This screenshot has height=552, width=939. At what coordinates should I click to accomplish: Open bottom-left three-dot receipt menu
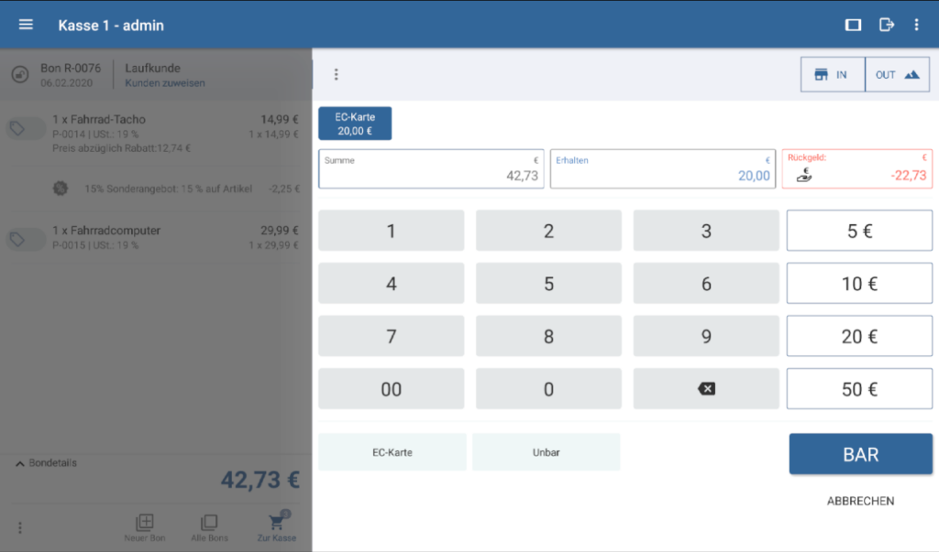tap(20, 527)
